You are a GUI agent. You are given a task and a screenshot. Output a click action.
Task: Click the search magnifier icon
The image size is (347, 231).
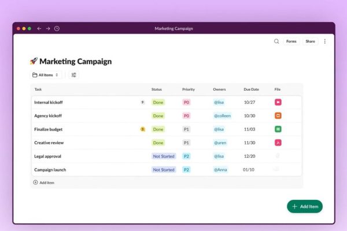[x=276, y=42]
